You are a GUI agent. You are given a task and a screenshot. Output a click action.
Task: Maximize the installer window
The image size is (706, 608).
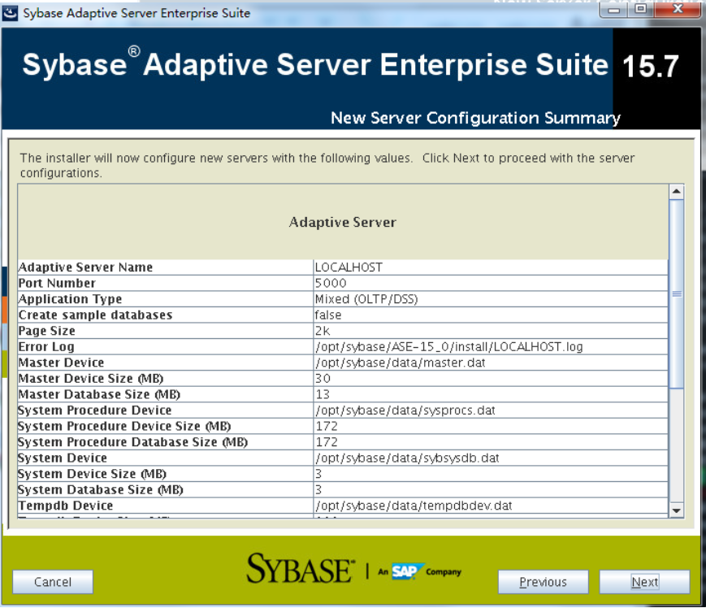tap(641, 10)
